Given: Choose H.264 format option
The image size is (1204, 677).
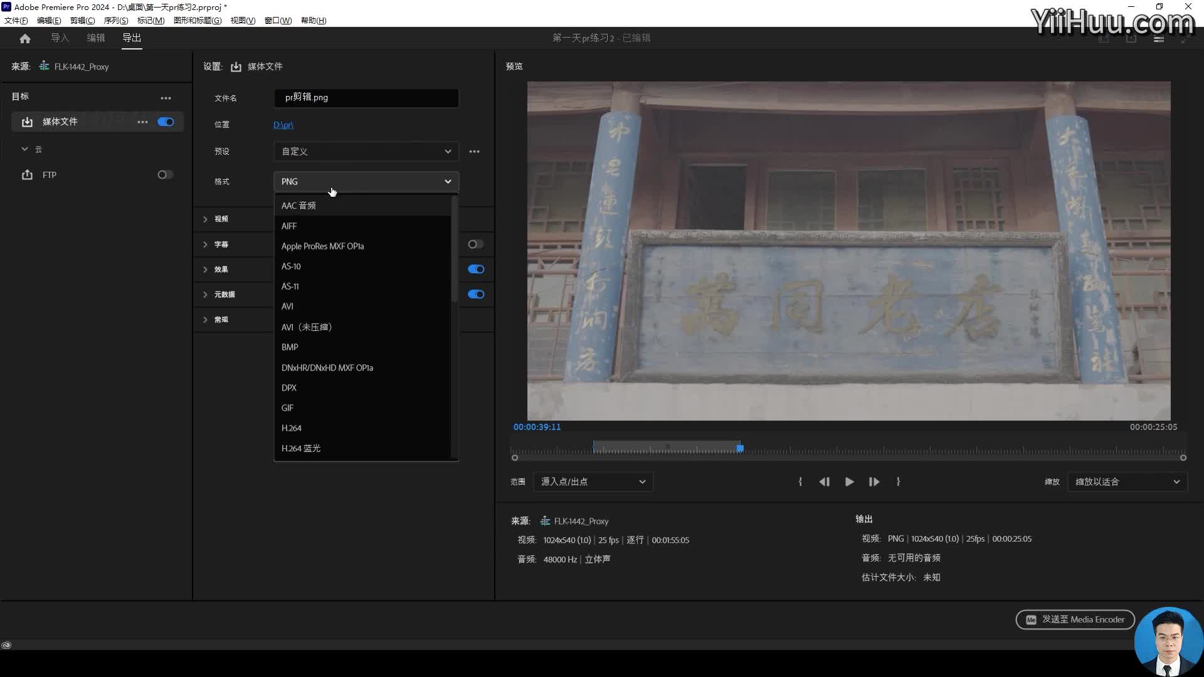Looking at the screenshot, I should tap(362, 428).
